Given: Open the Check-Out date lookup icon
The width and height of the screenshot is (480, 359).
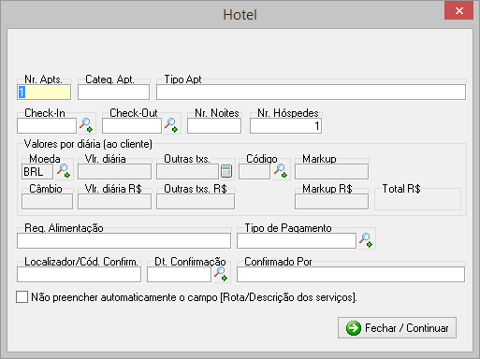Looking at the screenshot, I should (171, 125).
